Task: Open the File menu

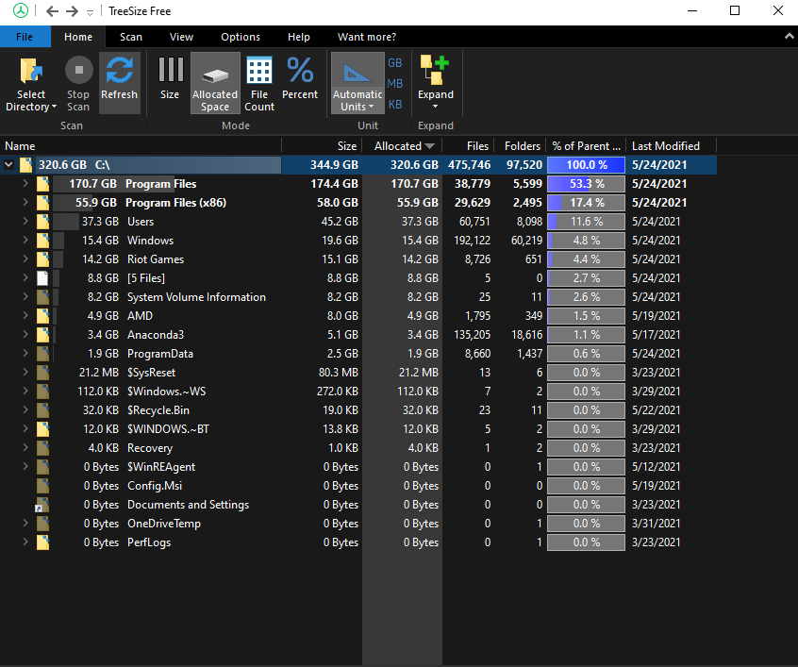Action: (25, 37)
